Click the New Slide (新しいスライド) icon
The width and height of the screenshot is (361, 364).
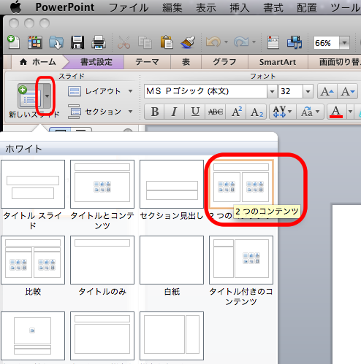click(x=30, y=96)
